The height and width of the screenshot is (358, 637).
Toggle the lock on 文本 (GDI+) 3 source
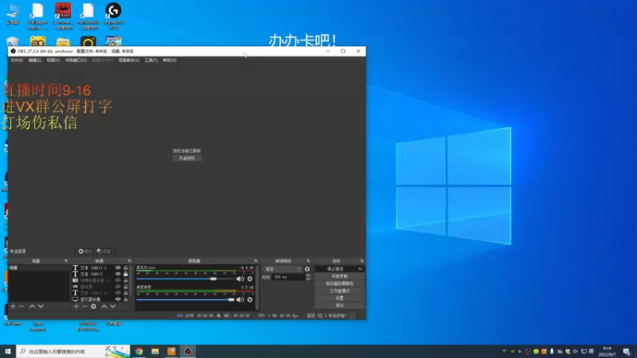[x=126, y=268]
